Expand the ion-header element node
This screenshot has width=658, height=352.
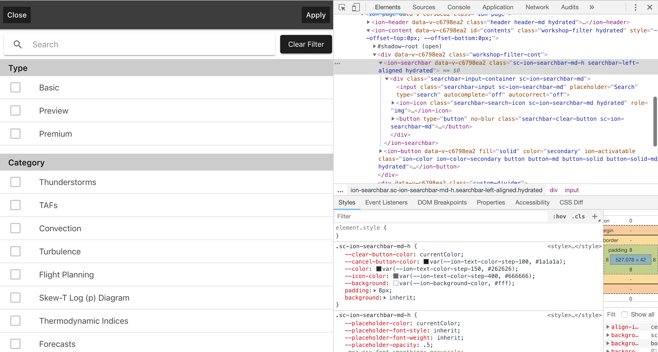[x=369, y=22]
